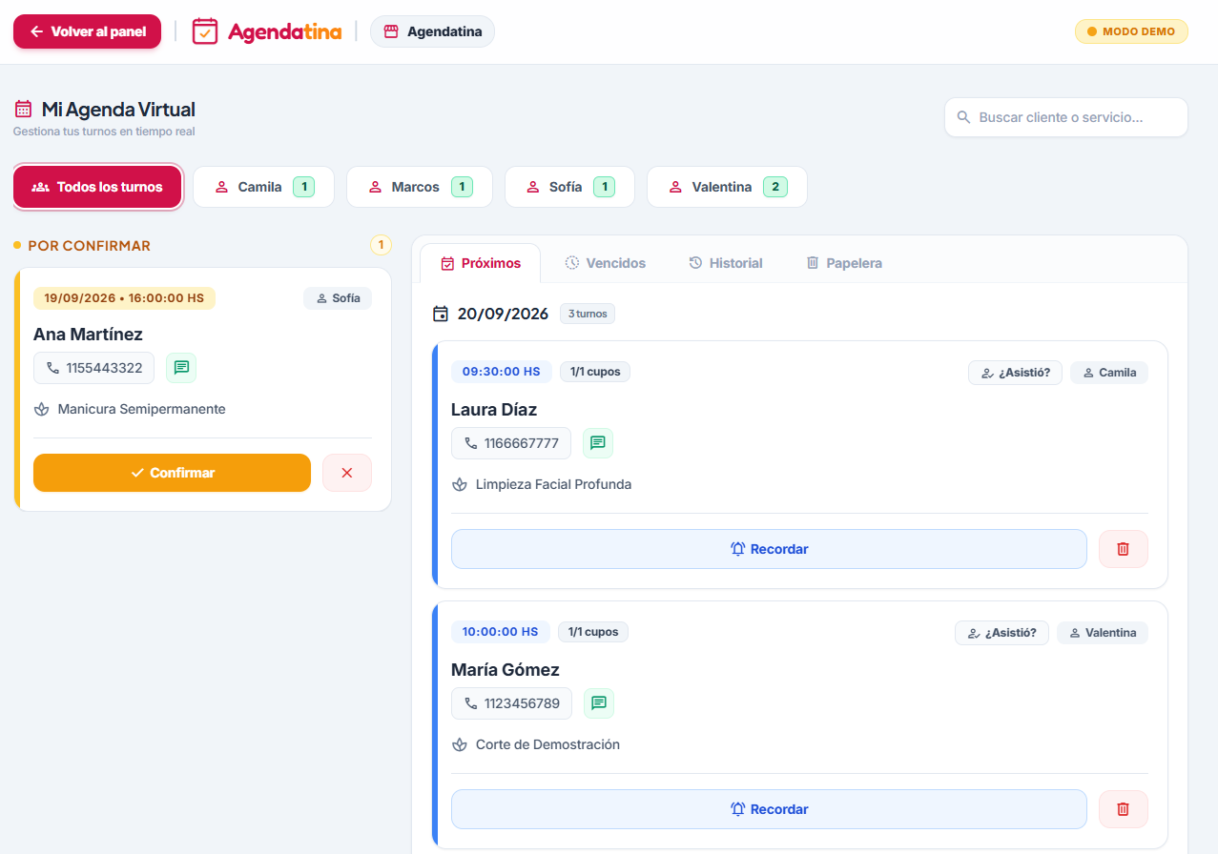Click the phone icon beside 1166667777
This screenshot has height=854, width=1218.
[471, 443]
